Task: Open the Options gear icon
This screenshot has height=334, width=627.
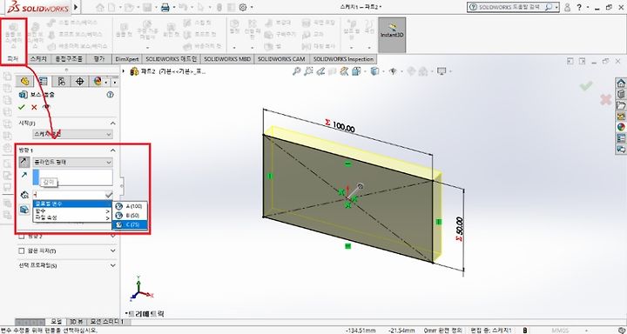Action: [x=243, y=7]
